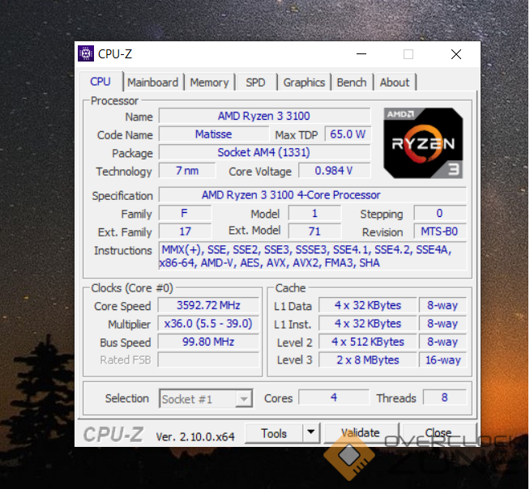The width and height of the screenshot is (530, 489).
Task: Select Level 3 size 2 x 8 MBytes
Action: [368, 360]
